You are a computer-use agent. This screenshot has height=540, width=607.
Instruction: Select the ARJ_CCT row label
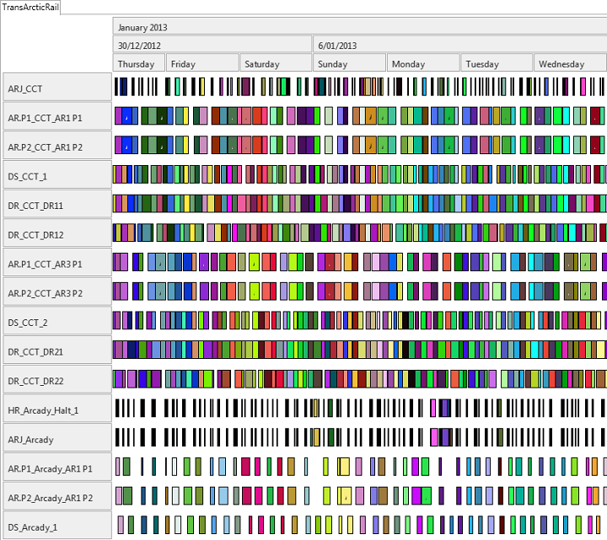[x=56, y=88]
